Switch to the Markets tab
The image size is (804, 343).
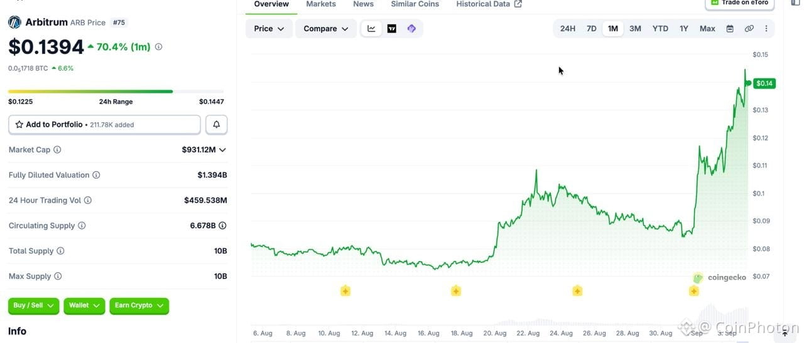click(x=321, y=4)
